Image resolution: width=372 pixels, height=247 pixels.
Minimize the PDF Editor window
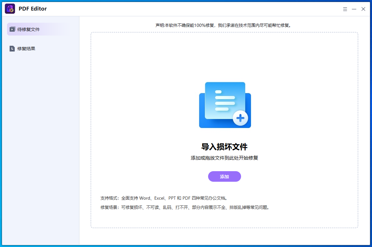pos(354,9)
